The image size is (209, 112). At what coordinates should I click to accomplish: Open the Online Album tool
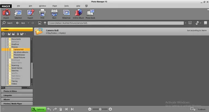[78, 14]
